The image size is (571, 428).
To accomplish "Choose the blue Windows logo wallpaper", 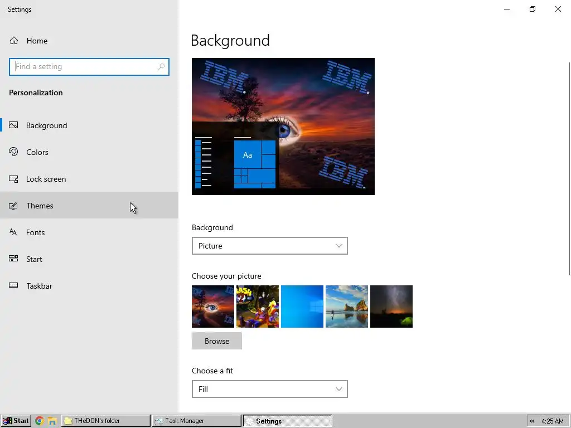I will point(302,307).
